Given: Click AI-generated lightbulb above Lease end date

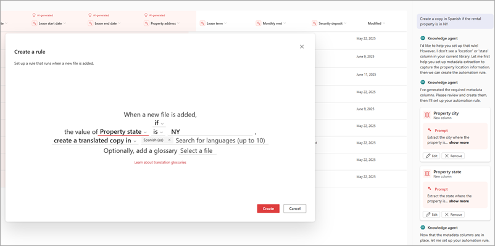Looking at the screenshot, I should pyautogui.click(x=90, y=15).
